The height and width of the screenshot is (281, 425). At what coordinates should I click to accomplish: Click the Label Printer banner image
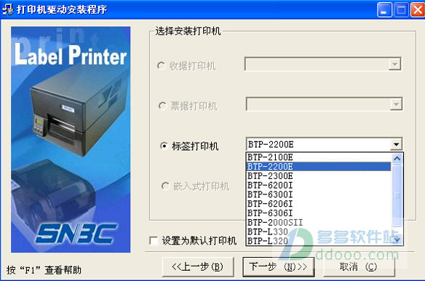pos(71,140)
